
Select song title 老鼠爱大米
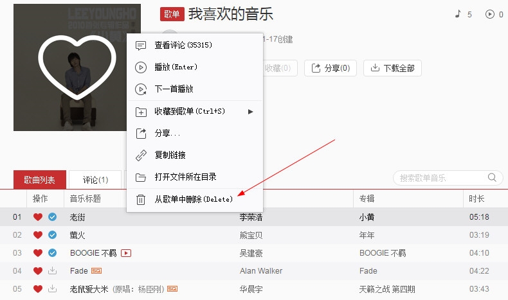89,289
